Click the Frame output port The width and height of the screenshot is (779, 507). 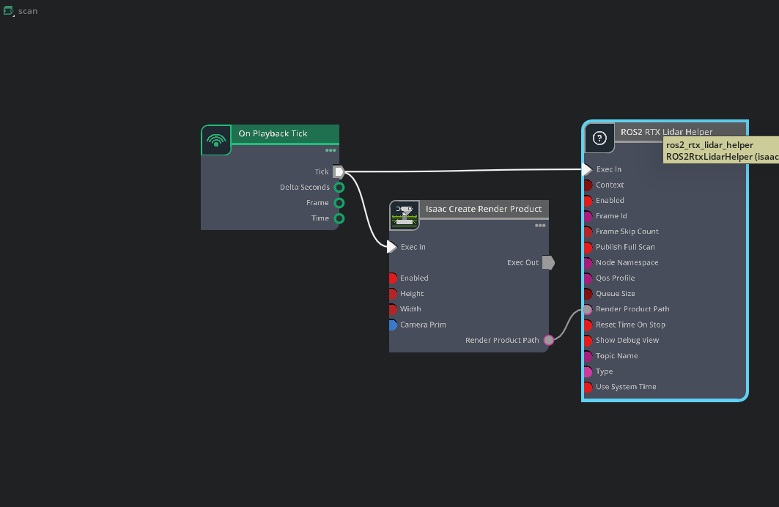tap(339, 203)
